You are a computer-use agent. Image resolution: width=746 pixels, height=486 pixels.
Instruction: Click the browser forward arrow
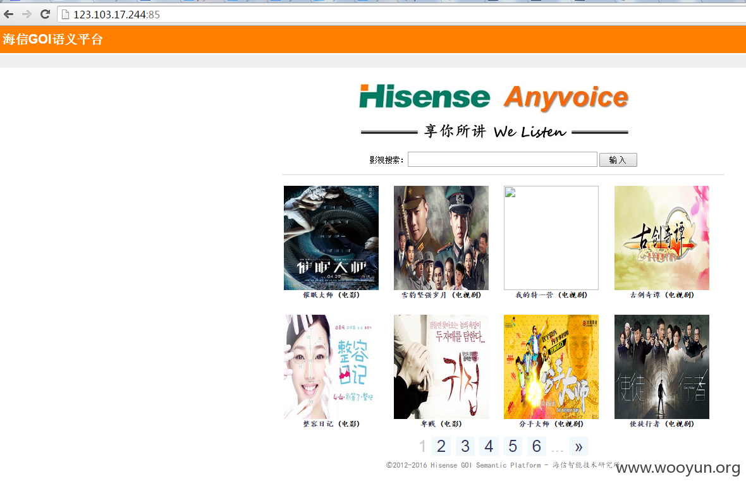tap(27, 15)
